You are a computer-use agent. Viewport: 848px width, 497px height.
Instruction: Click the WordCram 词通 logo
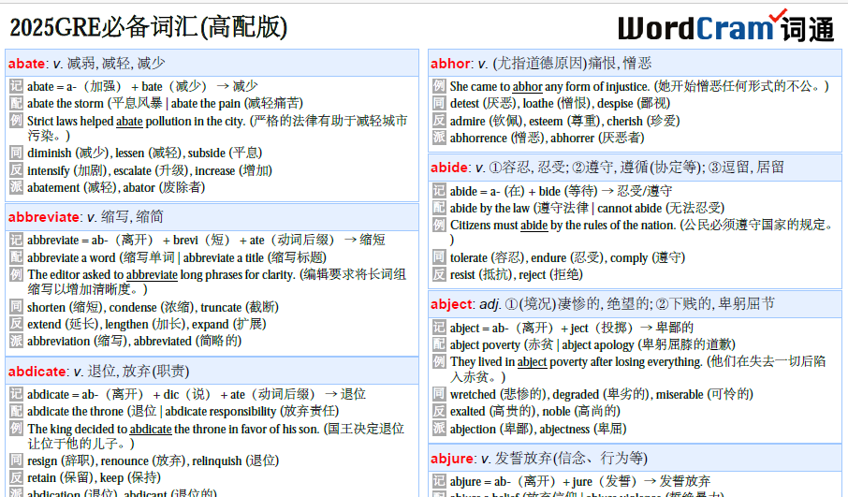click(725, 27)
